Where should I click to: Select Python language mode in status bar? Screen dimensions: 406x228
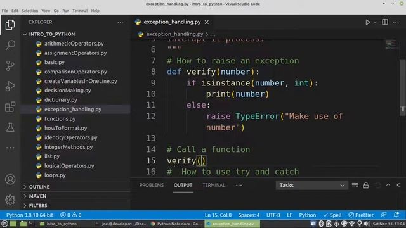click(x=307, y=215)
